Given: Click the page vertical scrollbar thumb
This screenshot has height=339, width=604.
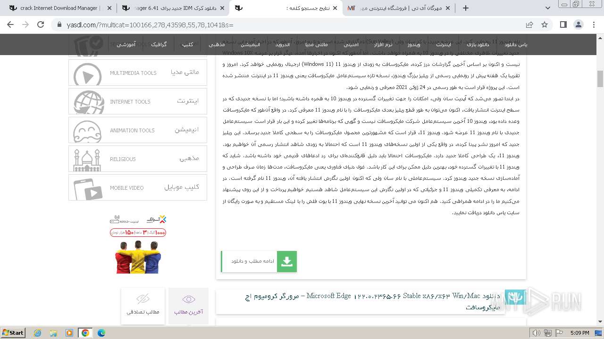Looking at the screenshot, I should [x=600, y=79].
